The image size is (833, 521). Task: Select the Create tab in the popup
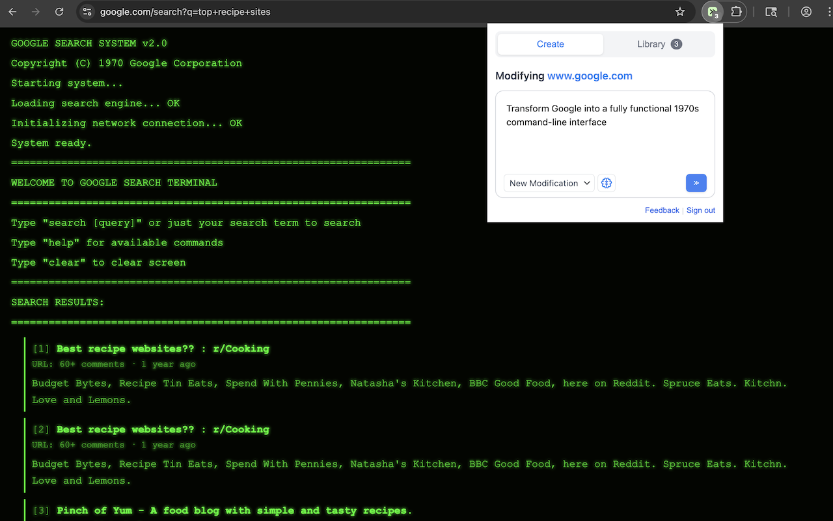click(550, 44)
